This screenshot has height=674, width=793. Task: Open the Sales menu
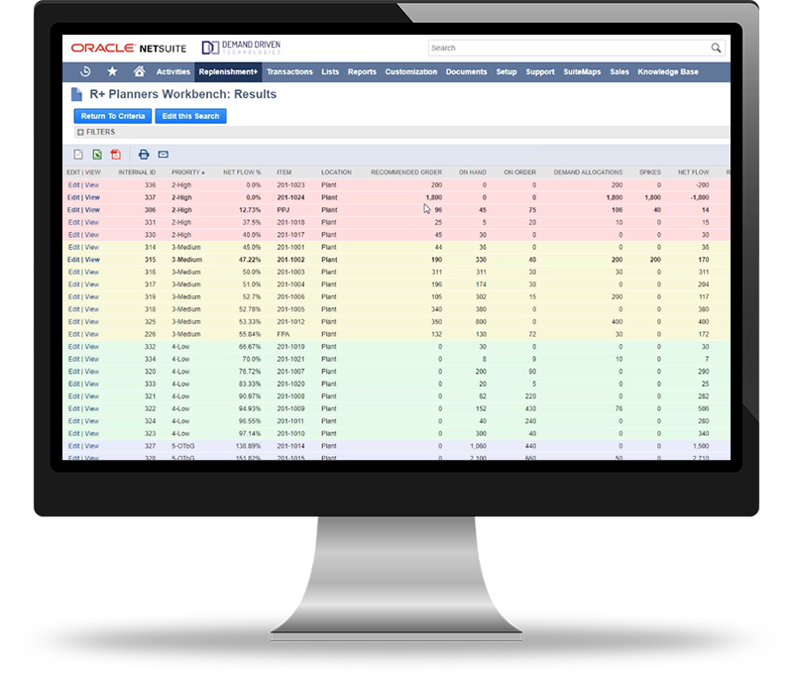coord(620,71)
